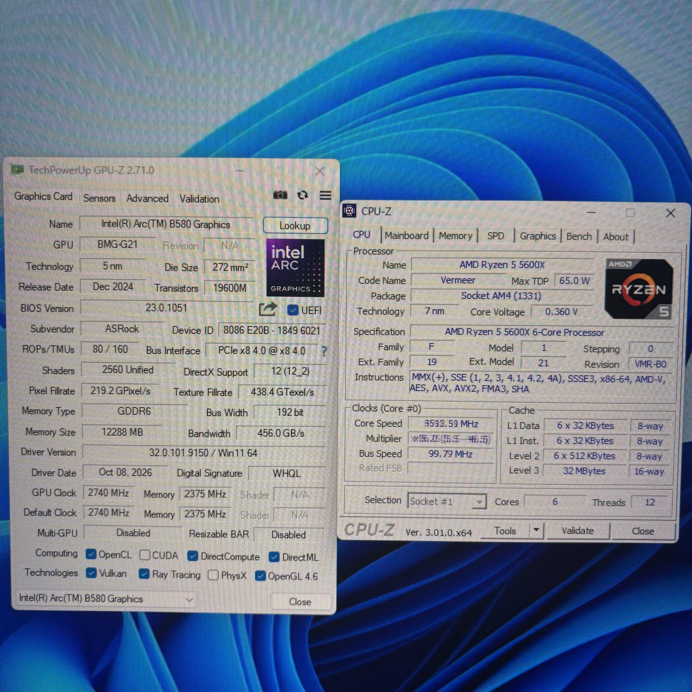
Task: Toggle the OpenGL 4.6 checkbox
Action: (x=261, y=576)
